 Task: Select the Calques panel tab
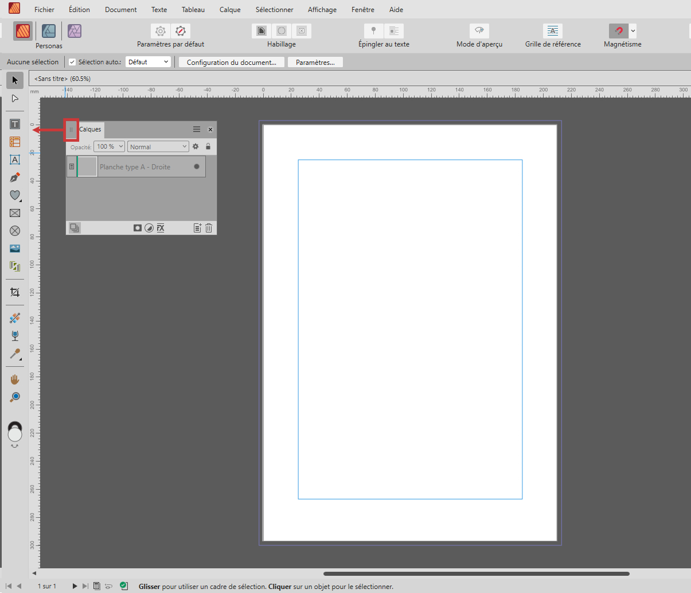90,129
